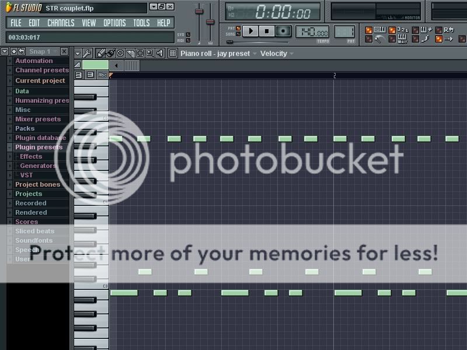The image size is (467, 350).
Task: Activate the zoom magnifier tool
Action: 149,53
